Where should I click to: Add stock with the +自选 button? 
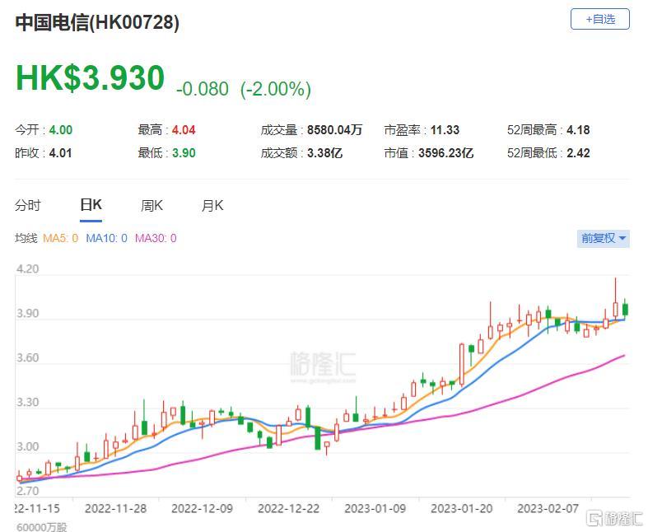[599, 20]
